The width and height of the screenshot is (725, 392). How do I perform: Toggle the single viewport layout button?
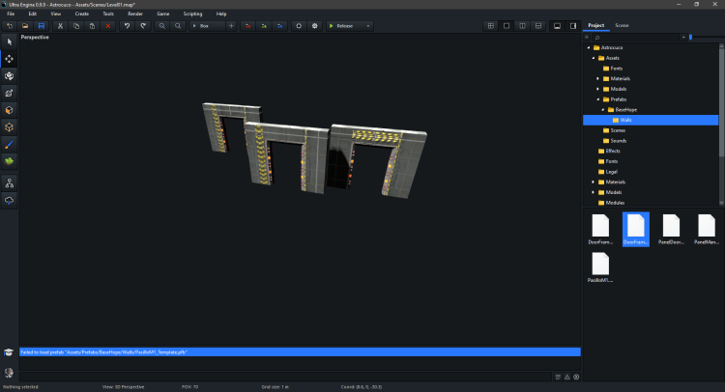pyautogui.click(x=507, y=25)
